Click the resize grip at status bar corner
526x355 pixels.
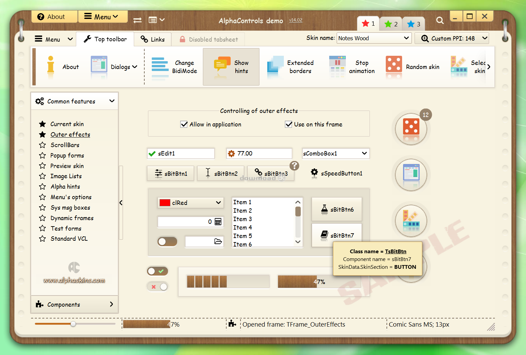coord(491,327)
